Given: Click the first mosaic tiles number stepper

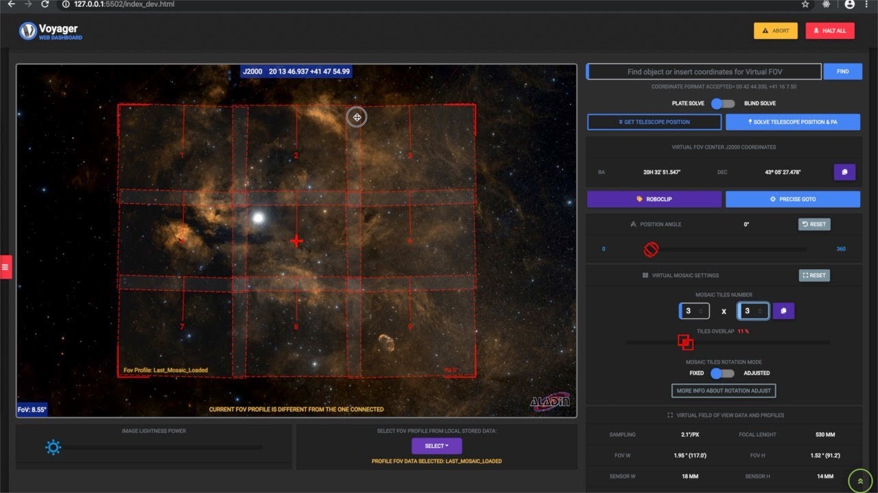Looking at the screenshot, I should 694,311.
